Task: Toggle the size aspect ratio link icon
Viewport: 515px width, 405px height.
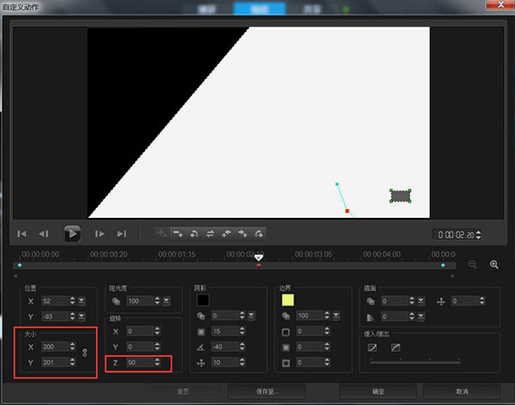Action: (85, 354)
